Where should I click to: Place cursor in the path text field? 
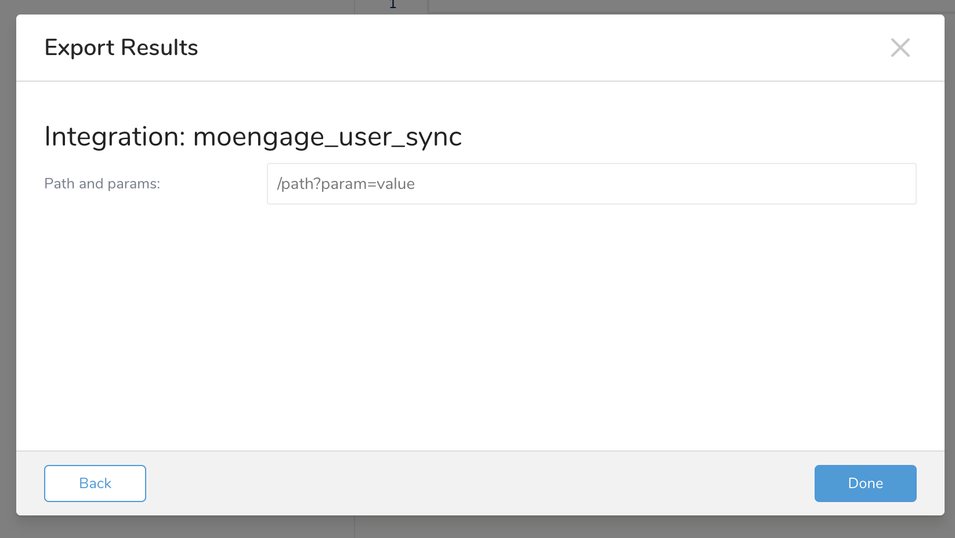coord(591,184)
